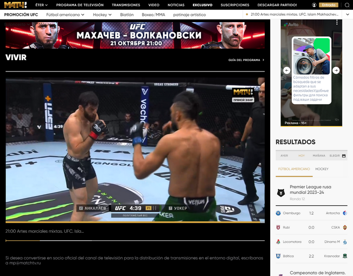This screenshot has width=353, height=276.
Task: Click the Oremburgo 1:2 Antorcha score
Action: [312, 213]
